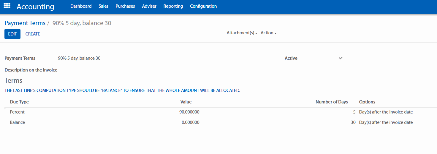Open the Dashboard menu
Viewport: 437px width, 154px height.
(81, 6)
